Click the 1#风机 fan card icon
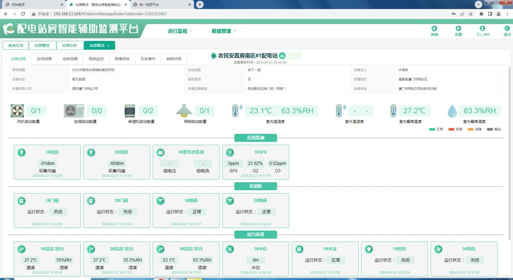Screen dimensions: 513x280 click(438, 249)
